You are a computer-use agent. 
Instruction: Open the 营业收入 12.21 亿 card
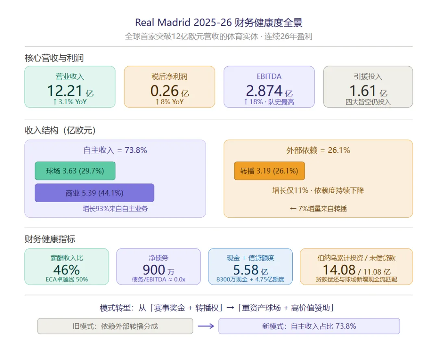point(70,87)
